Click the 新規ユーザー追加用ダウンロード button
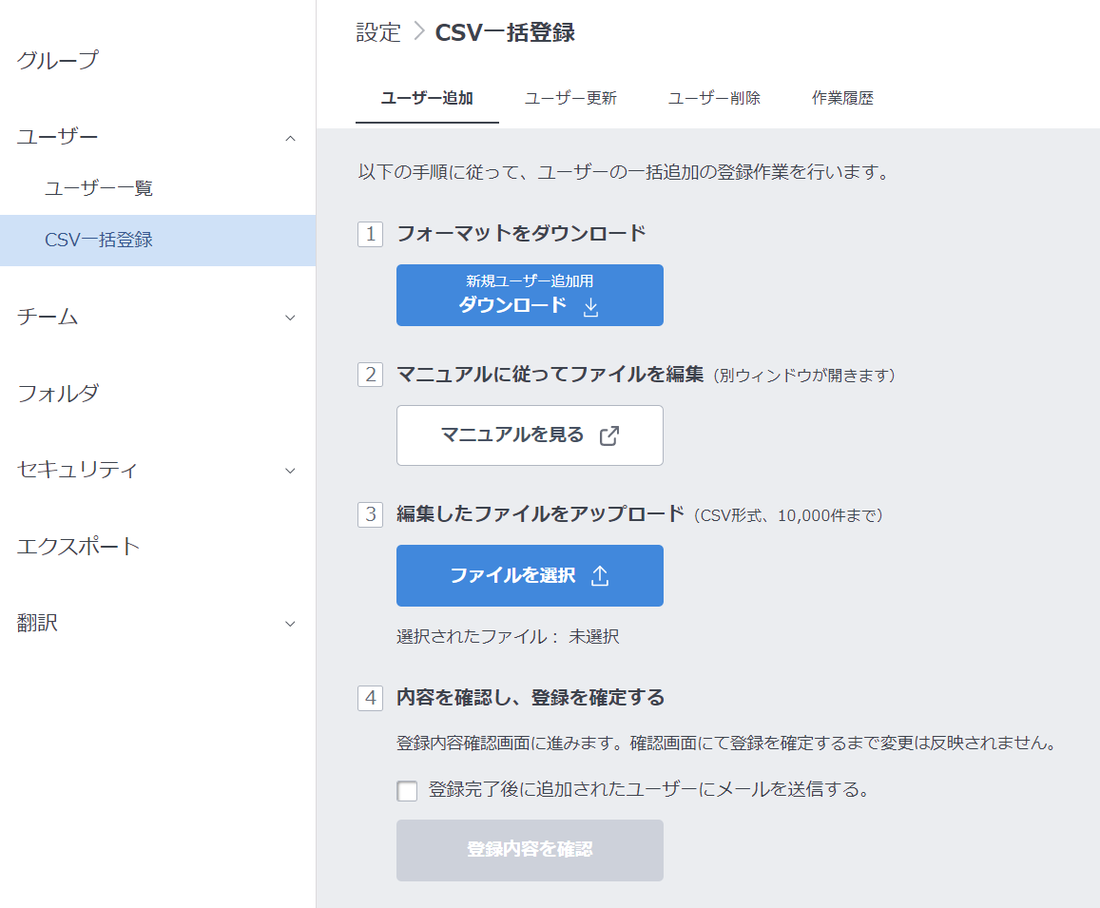 [530, 295]
